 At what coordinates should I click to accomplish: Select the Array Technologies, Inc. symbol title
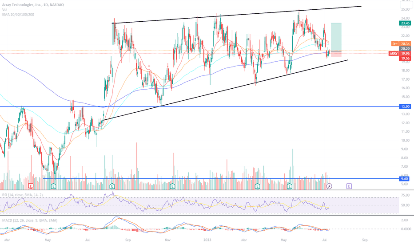tap(33, 5)
